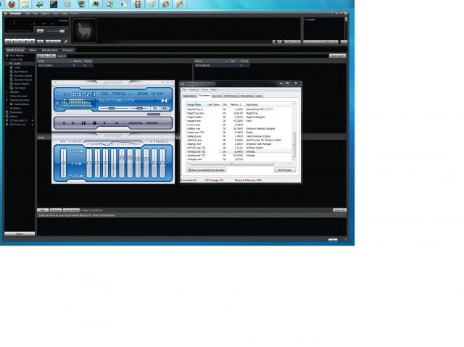
Task: Click the Winamp llama album art thumbnail
Action: pos(84,30)
